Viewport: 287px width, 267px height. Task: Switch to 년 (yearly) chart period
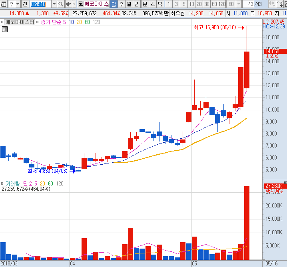coord(137,4)
